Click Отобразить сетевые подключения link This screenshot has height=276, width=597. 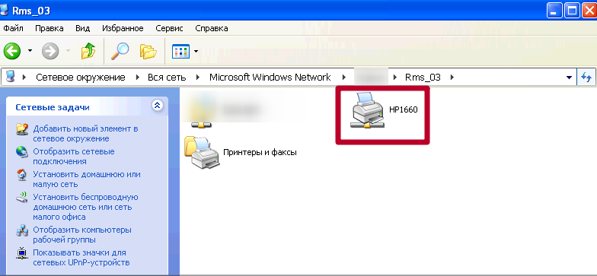[73, 157]
